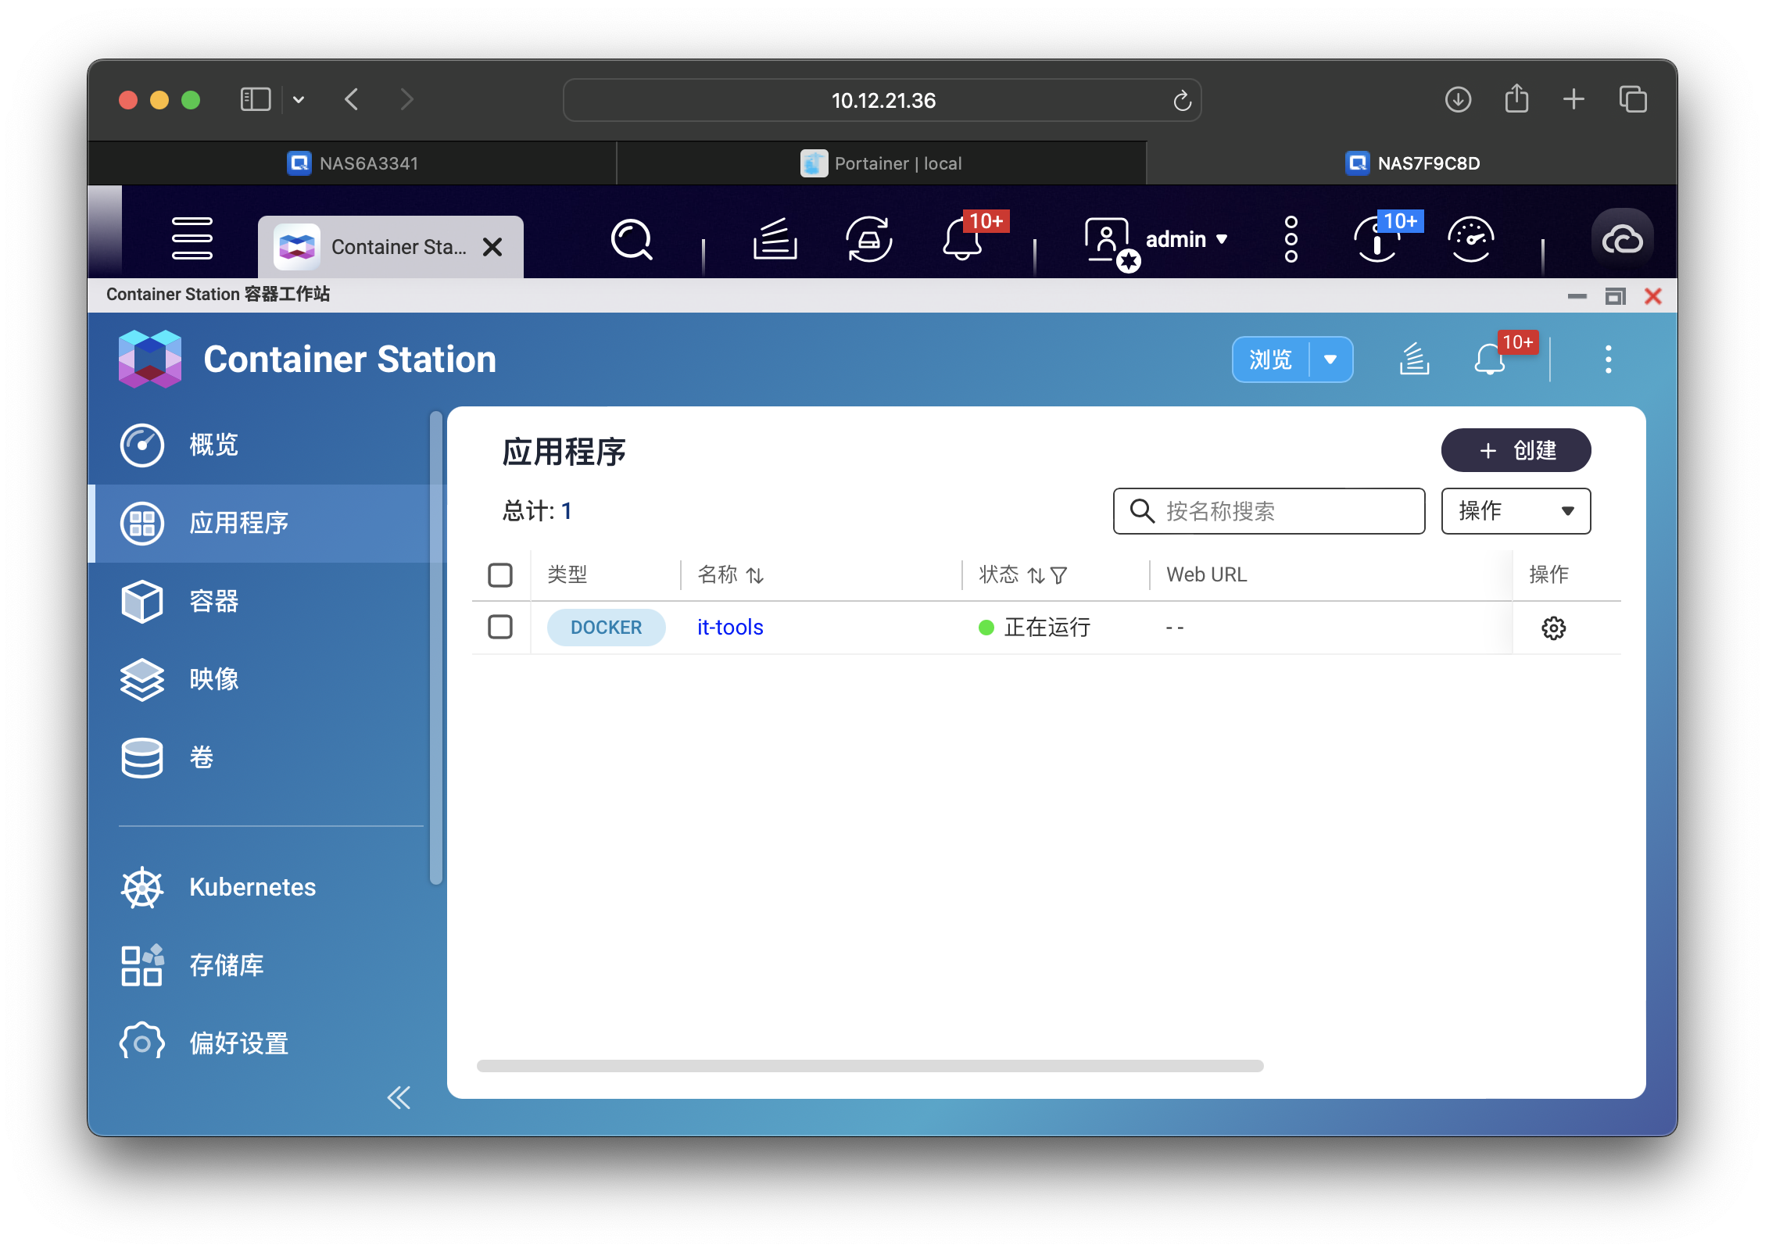Click the QTS search magnifier icon

click(x=632, y=239)
